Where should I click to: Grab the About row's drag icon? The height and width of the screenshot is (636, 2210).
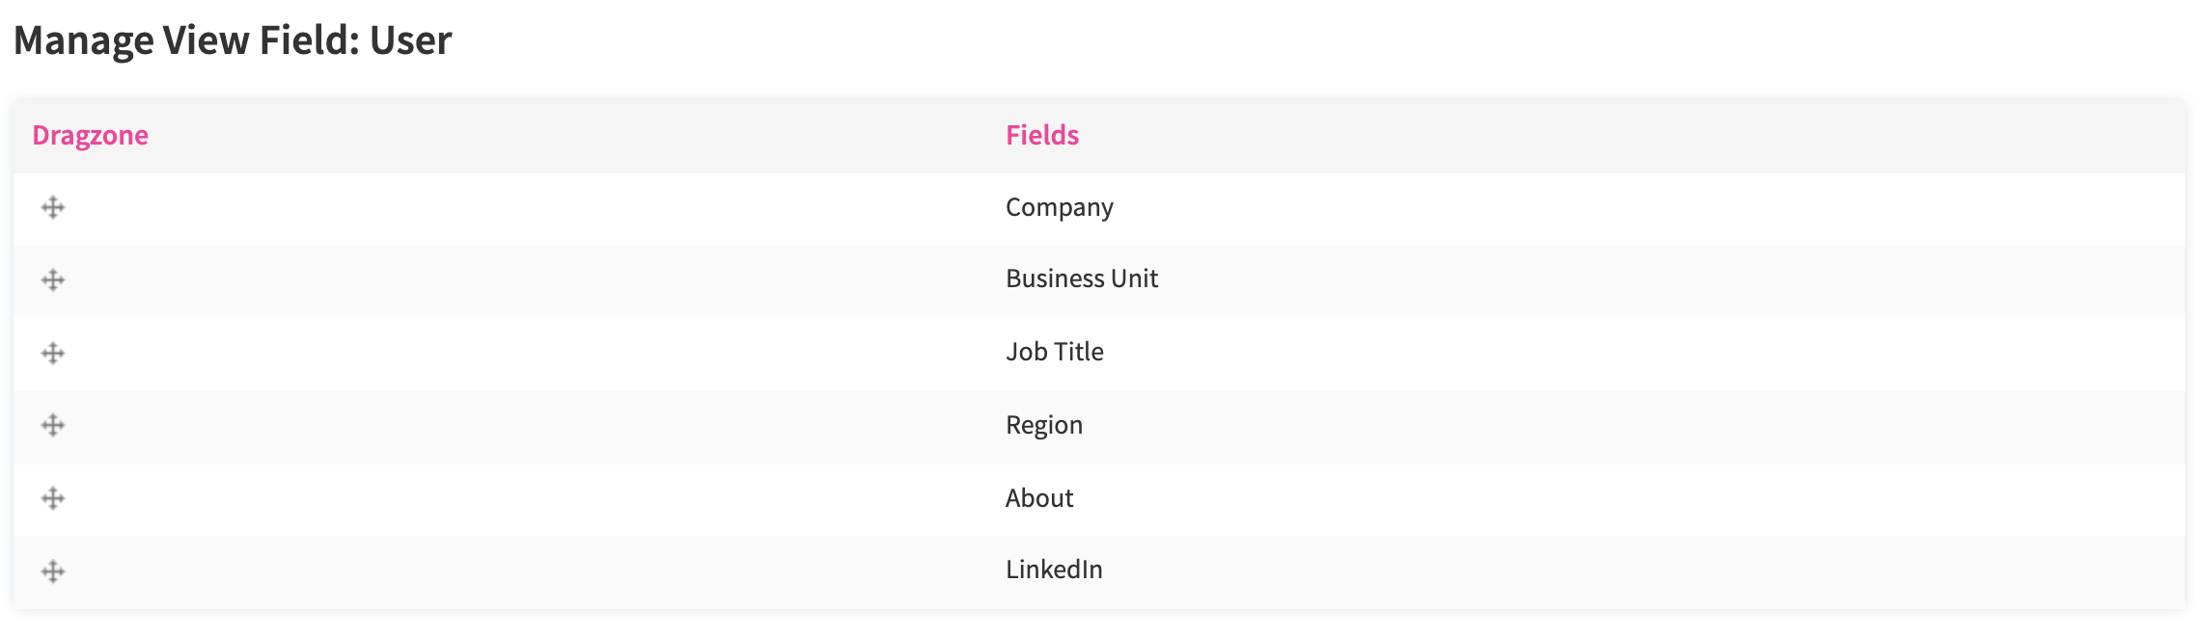[x=53, y=499]
